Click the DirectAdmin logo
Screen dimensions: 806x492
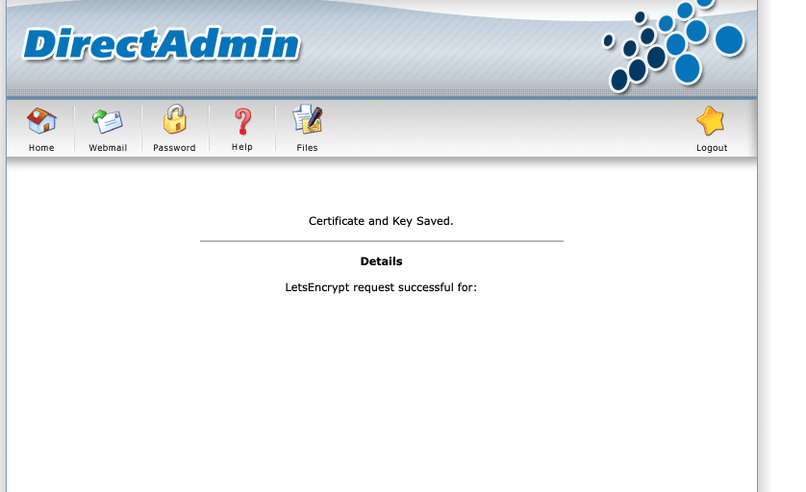[162, 44]
